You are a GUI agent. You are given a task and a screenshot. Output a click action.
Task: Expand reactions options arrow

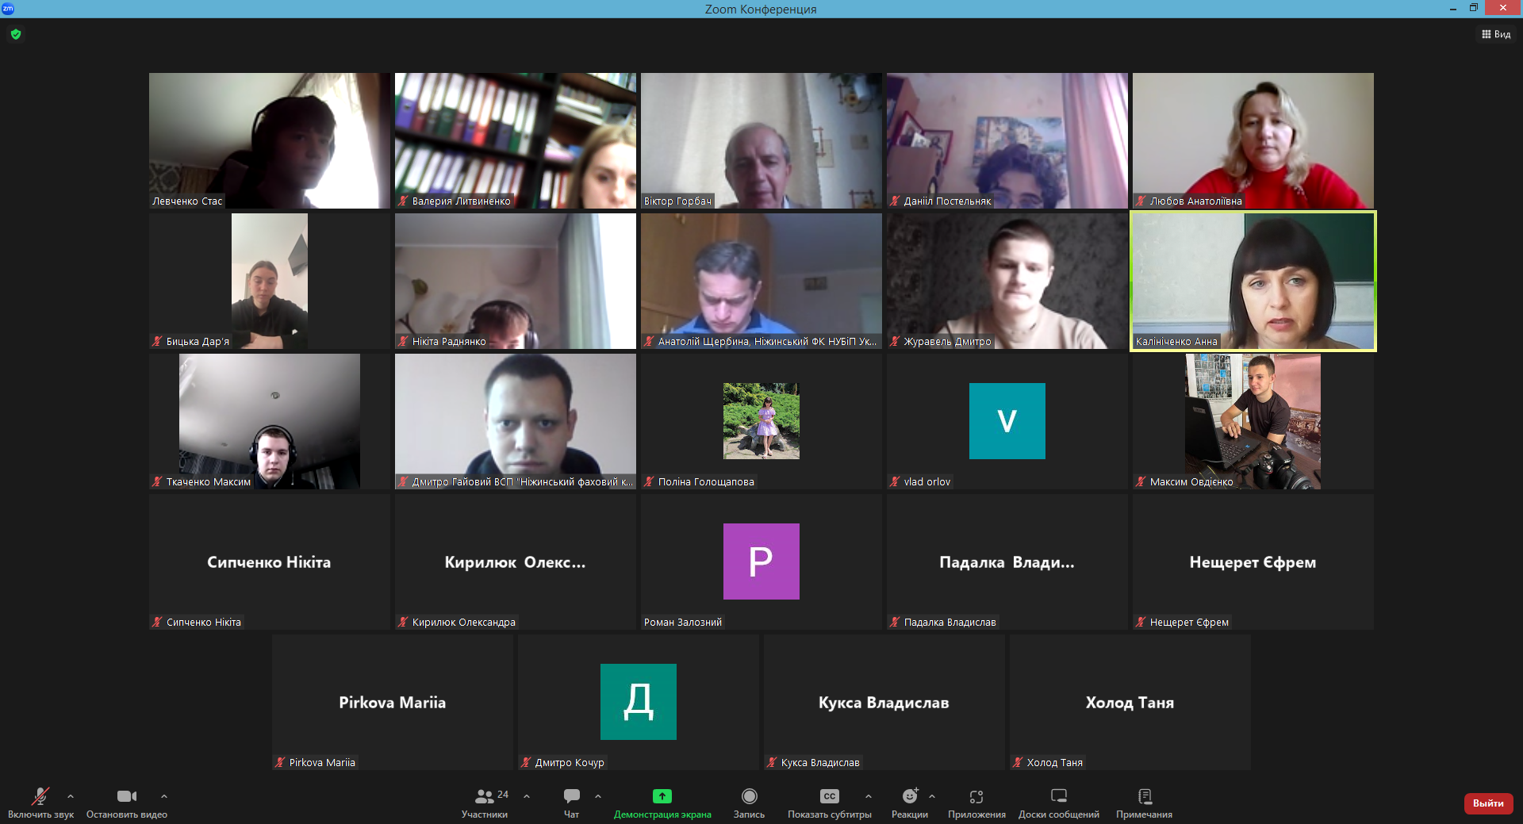[x=932, y=796]
